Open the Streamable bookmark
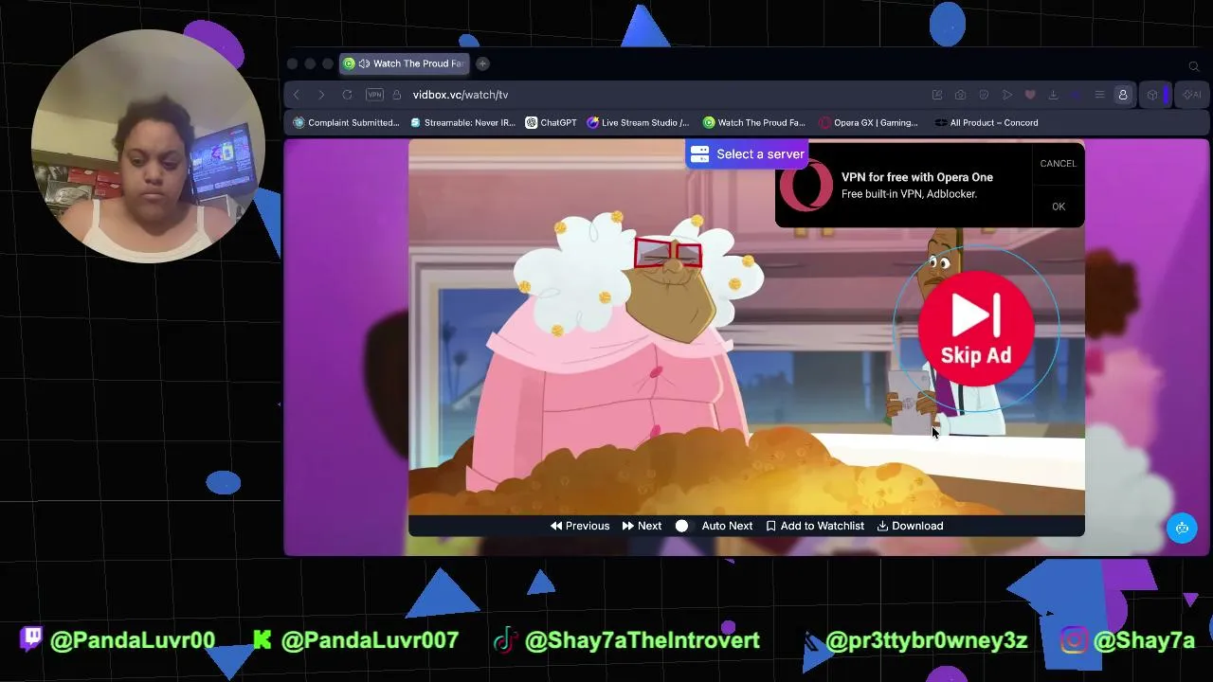 pyautogui.click(x=462, y=122)
